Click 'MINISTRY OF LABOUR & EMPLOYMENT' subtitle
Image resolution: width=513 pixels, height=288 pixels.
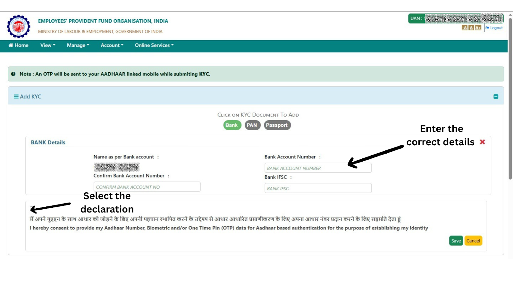click(x=100, y=32)
